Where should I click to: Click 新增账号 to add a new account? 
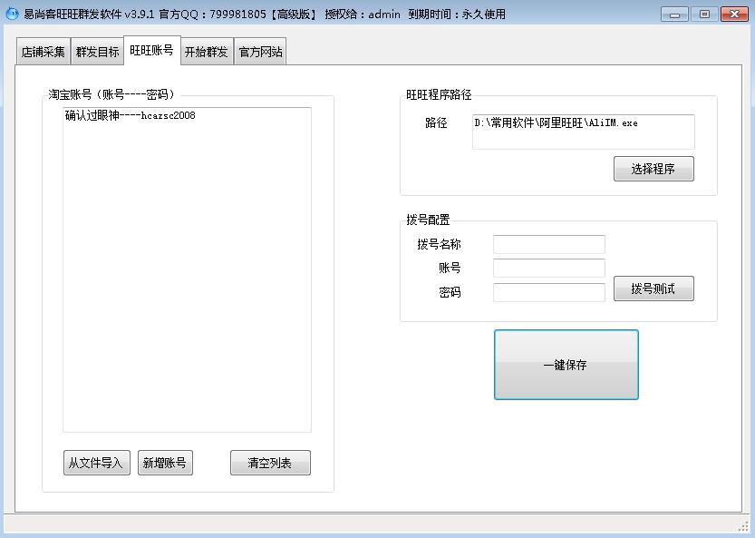click(165, 463)
